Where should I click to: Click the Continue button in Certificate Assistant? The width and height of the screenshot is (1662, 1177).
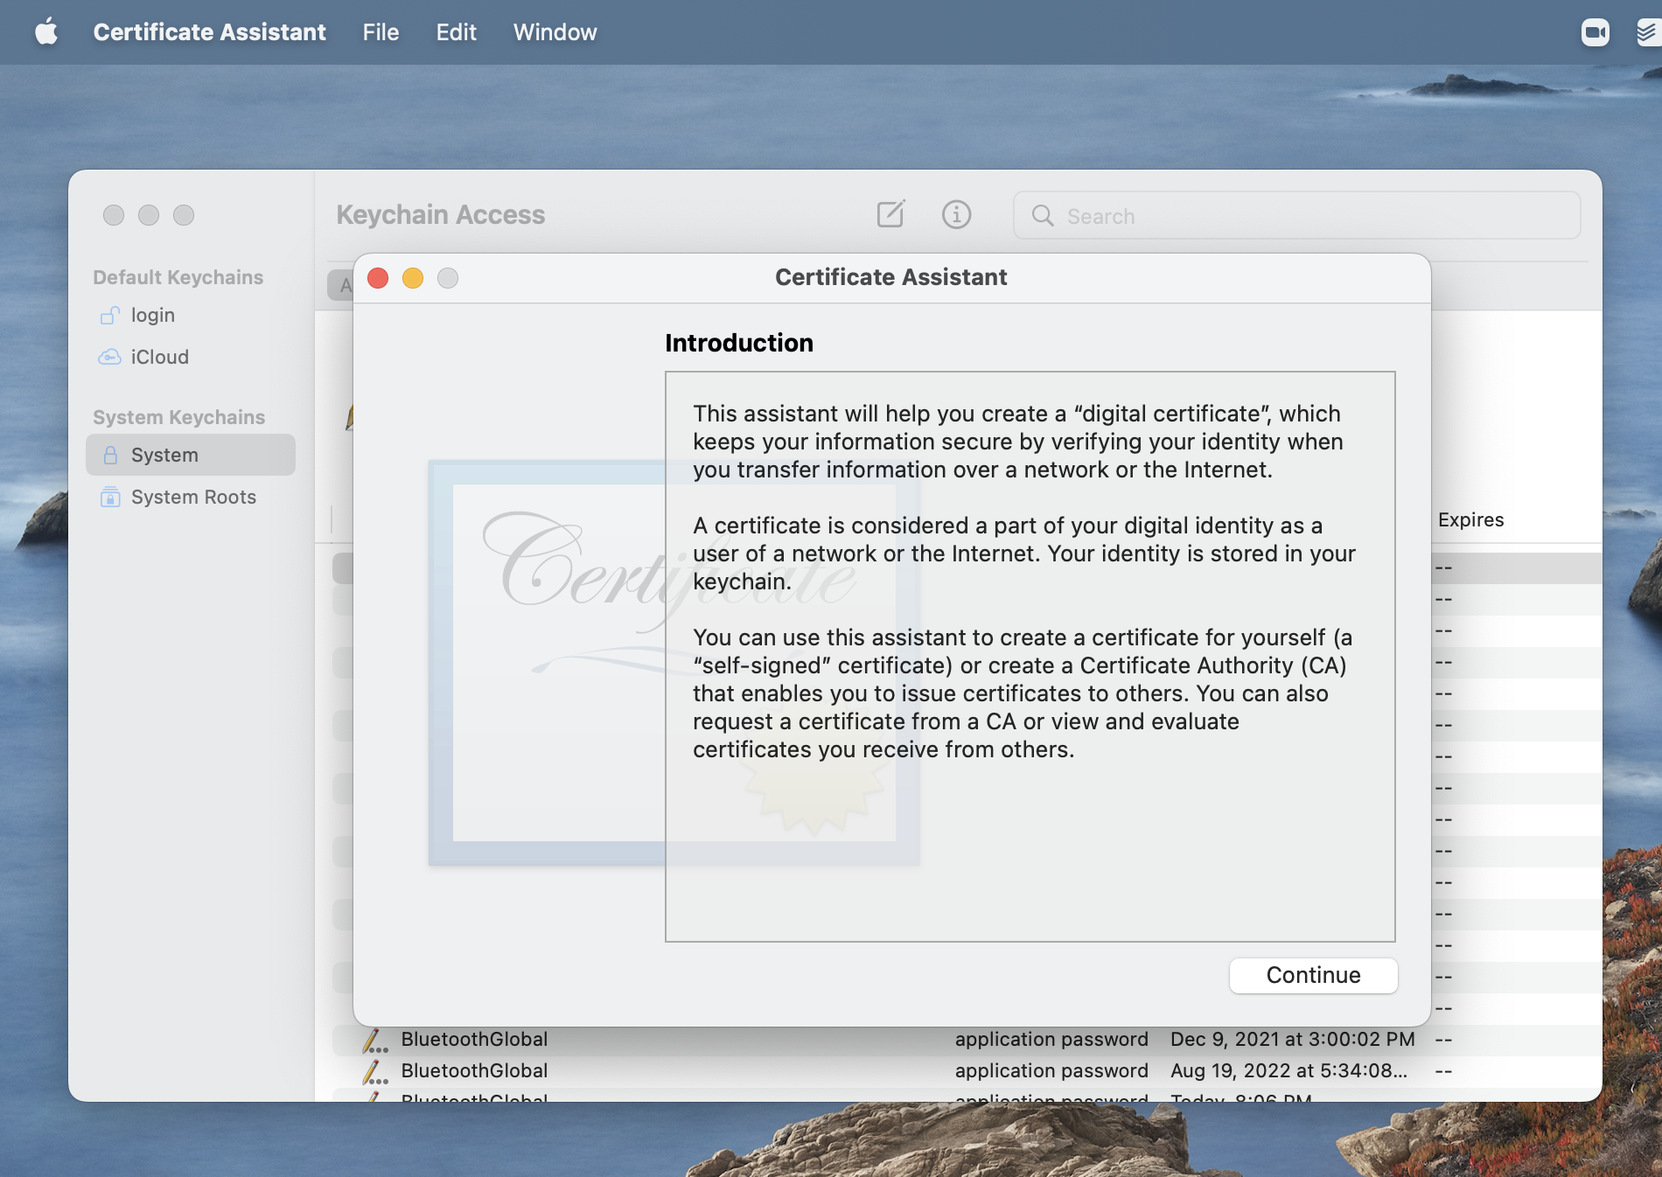coord(1313,975)
